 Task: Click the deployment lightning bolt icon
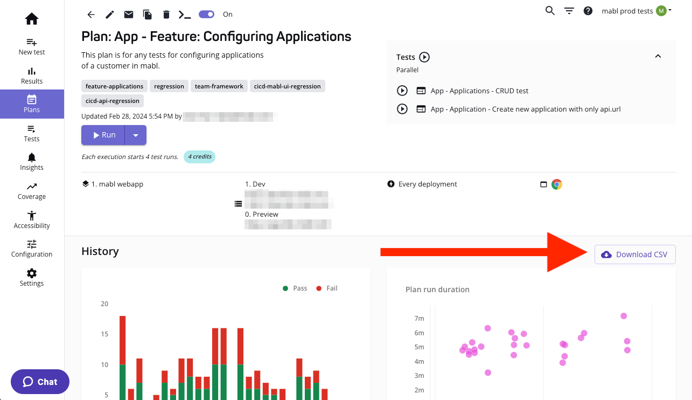point(391,184)
